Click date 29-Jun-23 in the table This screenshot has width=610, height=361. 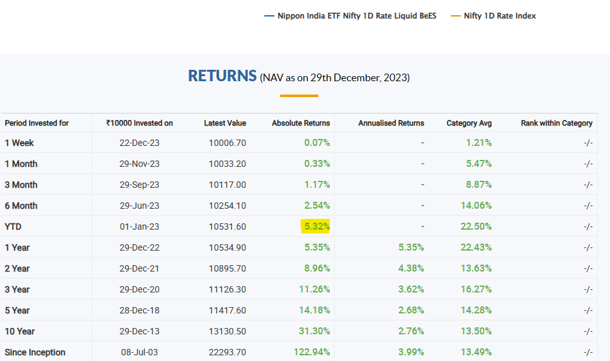139,206
